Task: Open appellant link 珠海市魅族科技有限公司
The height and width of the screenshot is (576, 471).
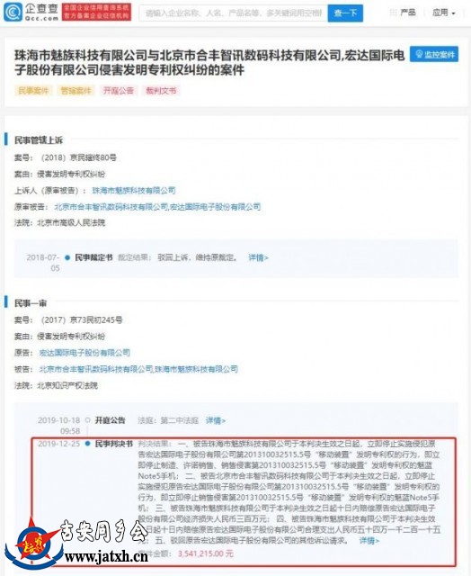Action: [x=134, y=190]
